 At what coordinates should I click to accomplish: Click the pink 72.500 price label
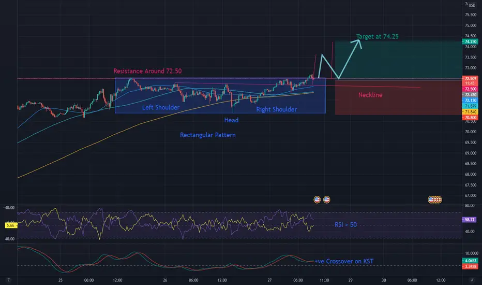point(470,89)
